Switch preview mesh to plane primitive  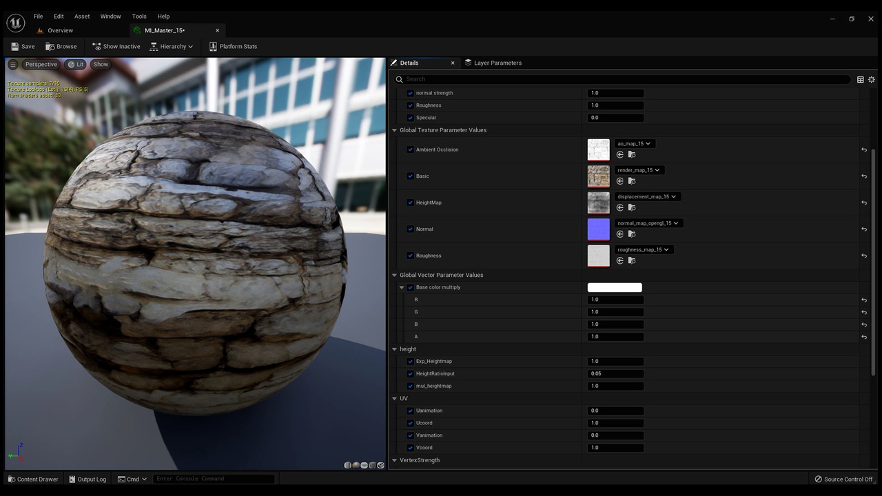click(x=364, y=465)
